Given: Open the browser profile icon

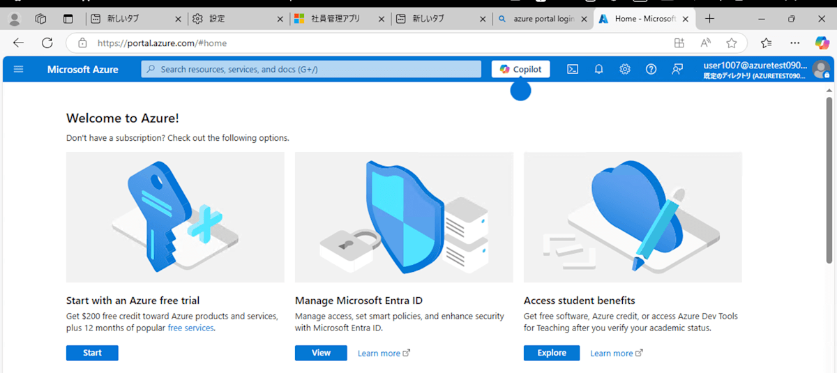Looking at the screenshot, I should [x=14, y=19].
